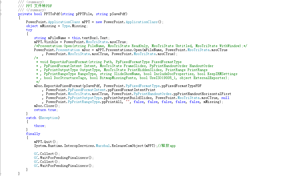Click the final 'mMissing' argument in export call

pos(211,102)
